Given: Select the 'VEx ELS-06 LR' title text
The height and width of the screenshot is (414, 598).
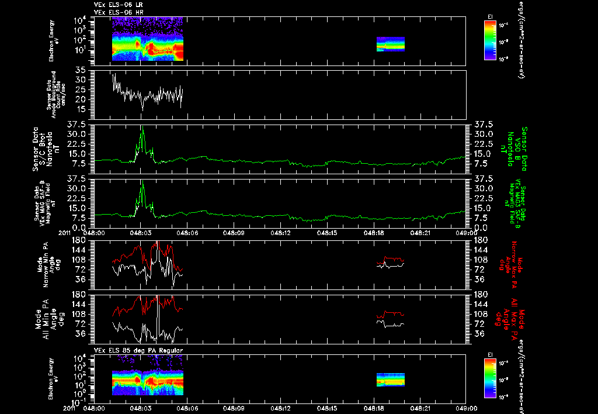Looking at the screenshot, I should pos(118,5).
